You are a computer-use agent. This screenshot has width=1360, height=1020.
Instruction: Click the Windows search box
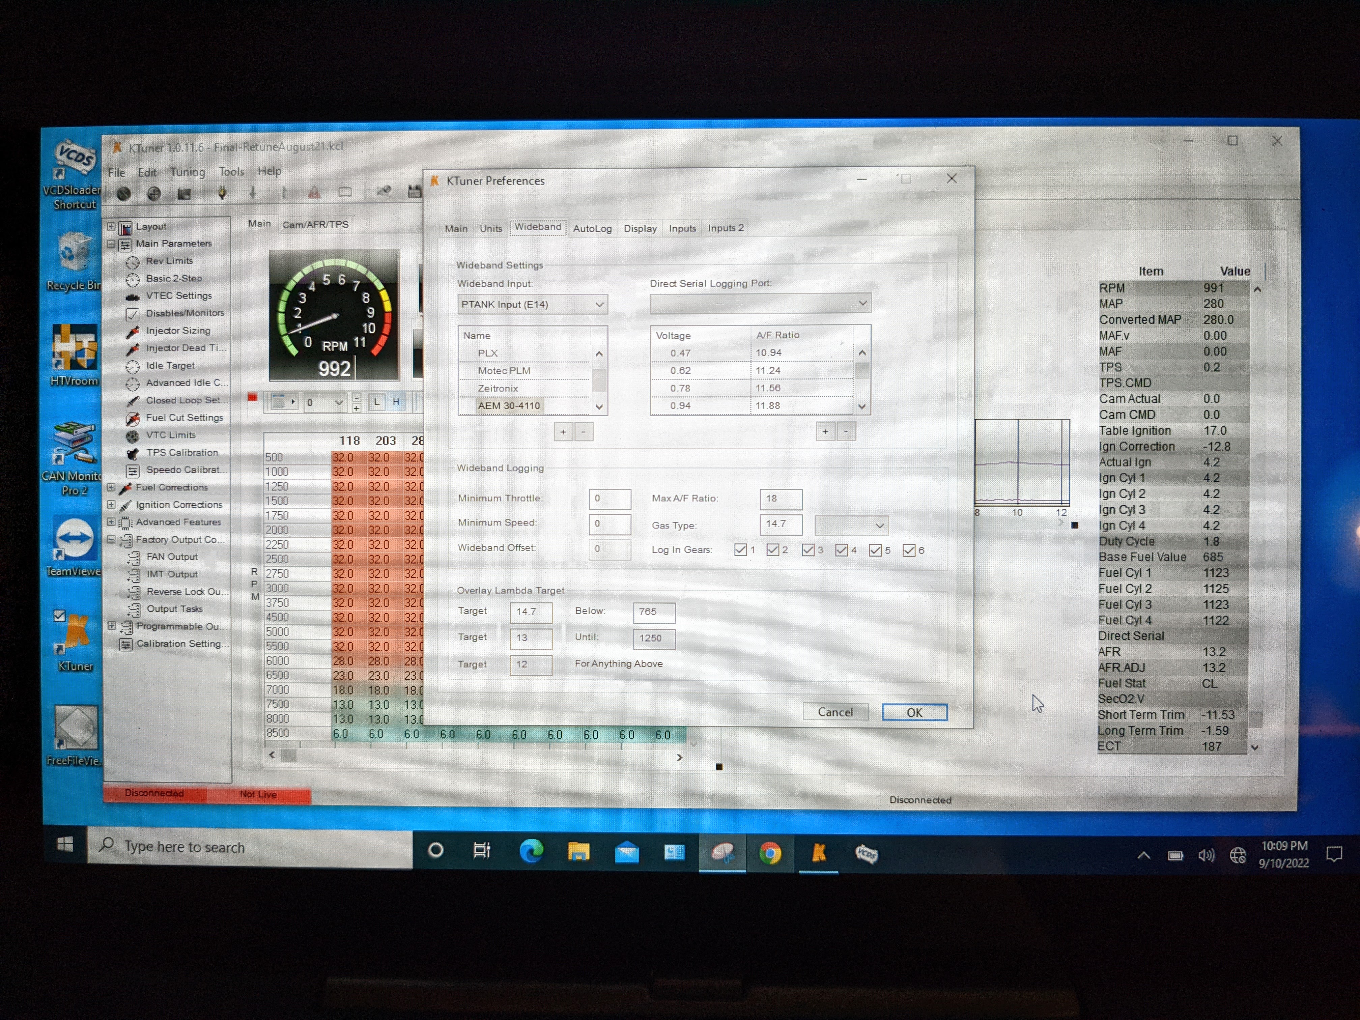(250, 847)
